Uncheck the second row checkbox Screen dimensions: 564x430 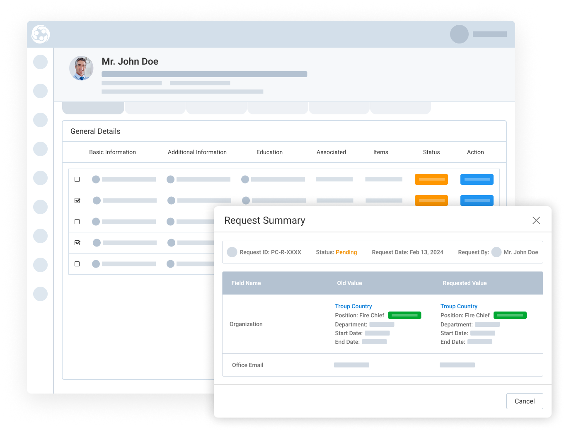(x=77, y=201)
